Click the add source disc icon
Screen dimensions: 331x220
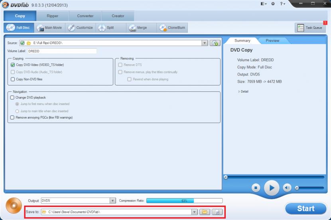(x=215, y=43)
